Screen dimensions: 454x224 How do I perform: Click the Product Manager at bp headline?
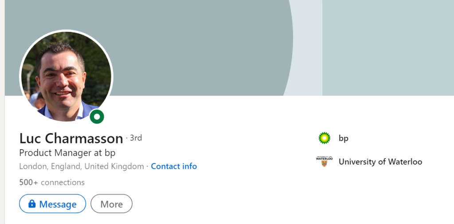(67, 153)
